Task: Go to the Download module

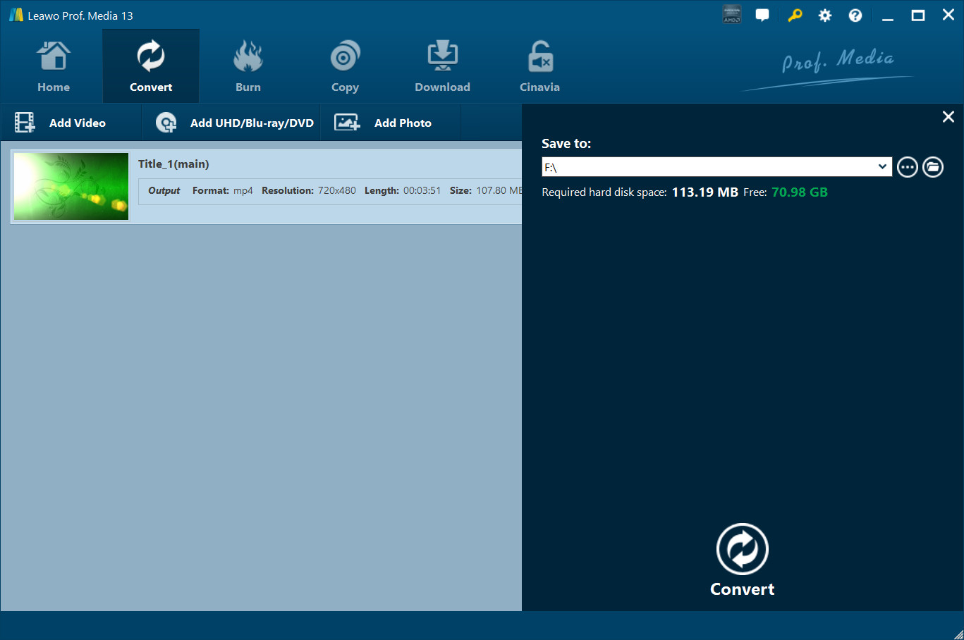Action: pos(442,67)
